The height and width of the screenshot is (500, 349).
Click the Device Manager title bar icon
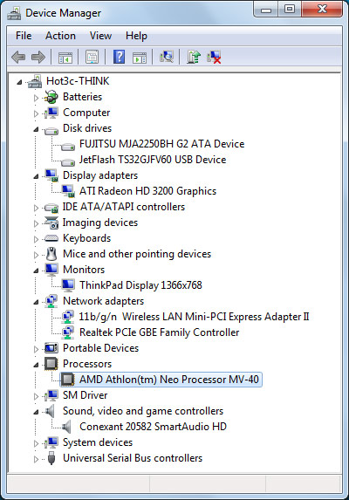pos(14,13)
